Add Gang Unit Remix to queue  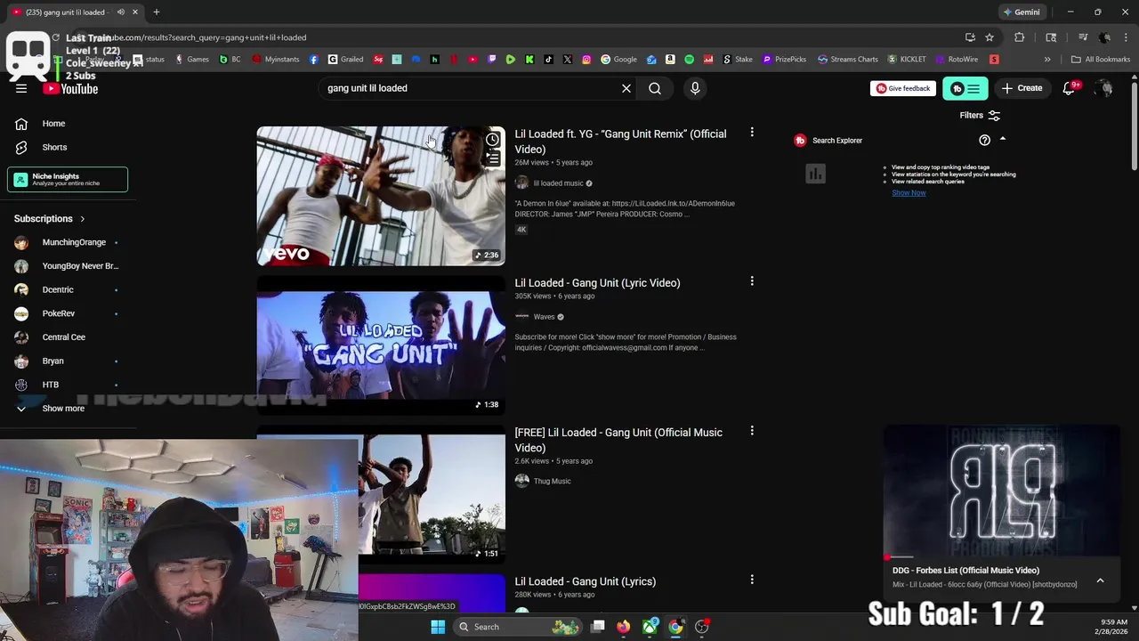(493, 159)
